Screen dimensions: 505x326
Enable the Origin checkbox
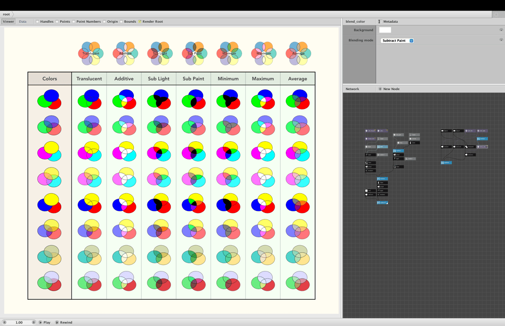(105, 22)
